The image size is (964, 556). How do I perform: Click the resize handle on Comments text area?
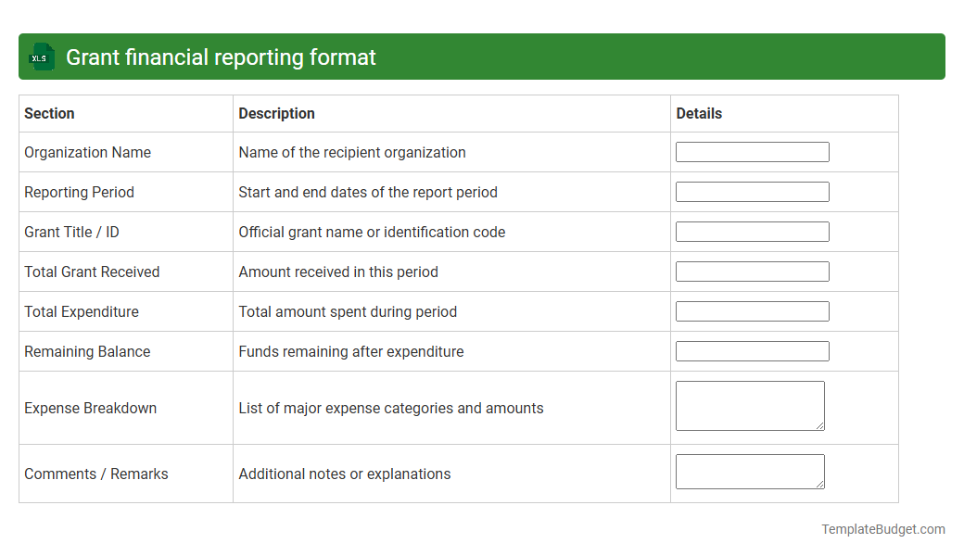pyautogui.click(x=820, y=483)
